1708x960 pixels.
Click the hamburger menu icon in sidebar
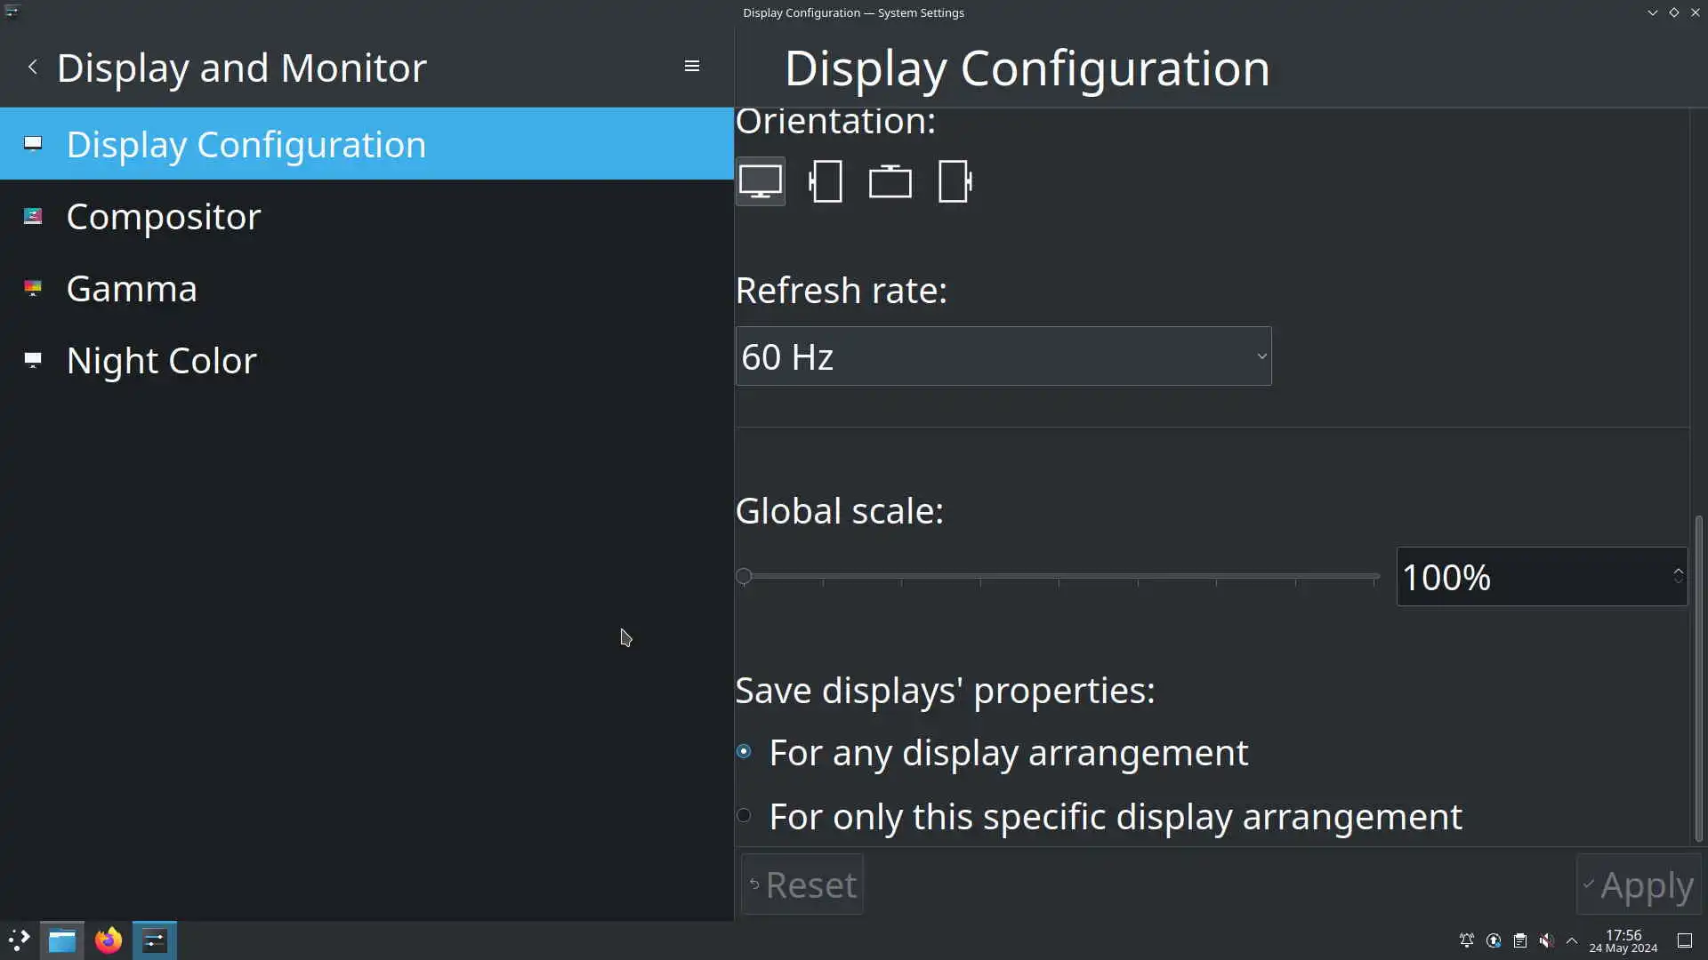pos(691,67)
